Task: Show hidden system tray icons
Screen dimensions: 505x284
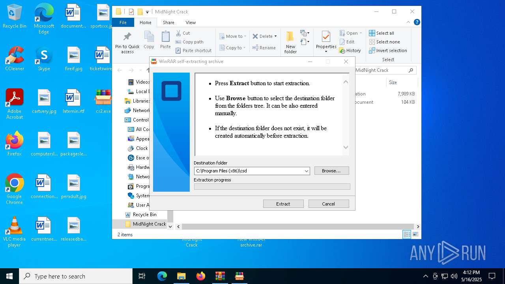Action: coord(425,276)
